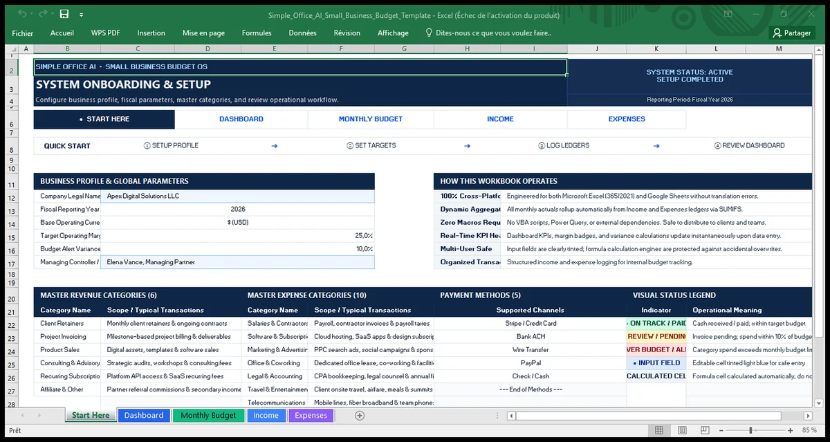Switch to the Expenses sheet tab

(x=311, y=415)
